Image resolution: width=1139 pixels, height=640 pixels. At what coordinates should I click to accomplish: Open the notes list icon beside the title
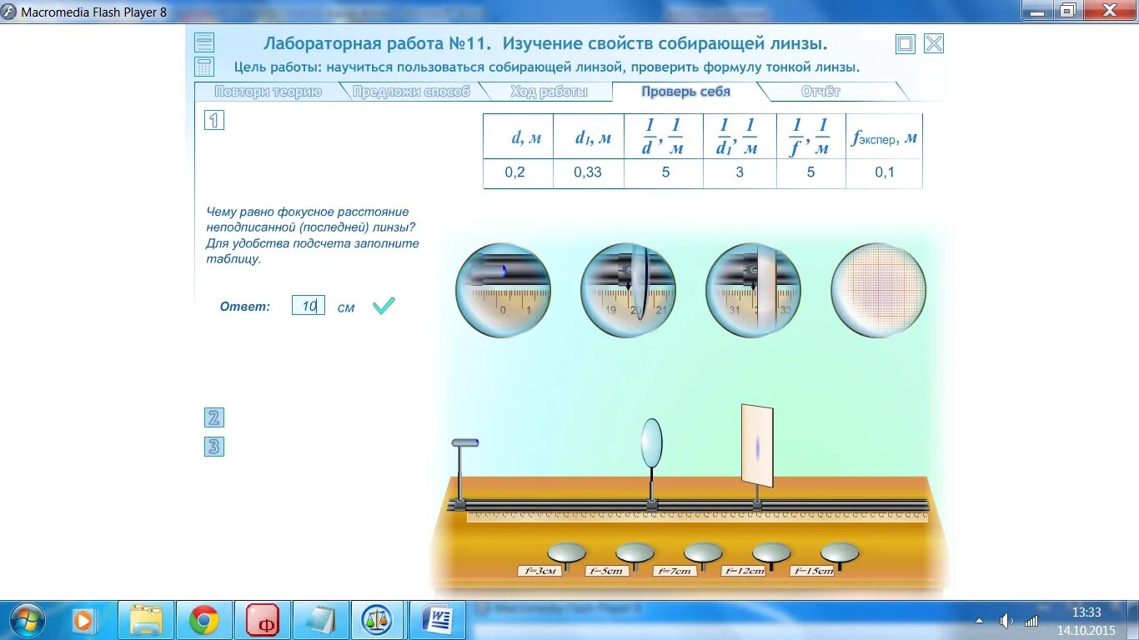[204, 43]
